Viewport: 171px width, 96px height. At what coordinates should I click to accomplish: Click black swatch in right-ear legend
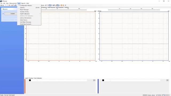pos(30,80)
